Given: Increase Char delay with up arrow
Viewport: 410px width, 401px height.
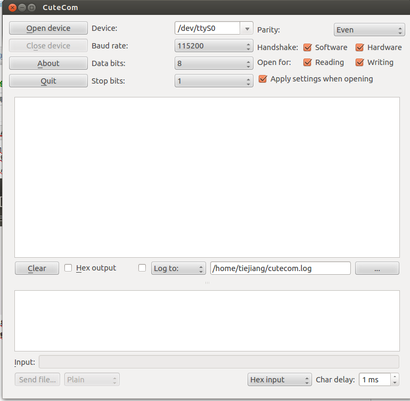Looking at the screenshot, I should (x=395, y=377).
